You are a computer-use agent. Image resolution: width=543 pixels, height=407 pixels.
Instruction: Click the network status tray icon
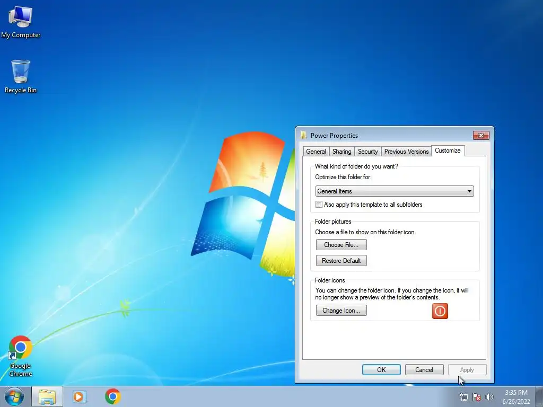pyautogui.click(x=463, y=397)
